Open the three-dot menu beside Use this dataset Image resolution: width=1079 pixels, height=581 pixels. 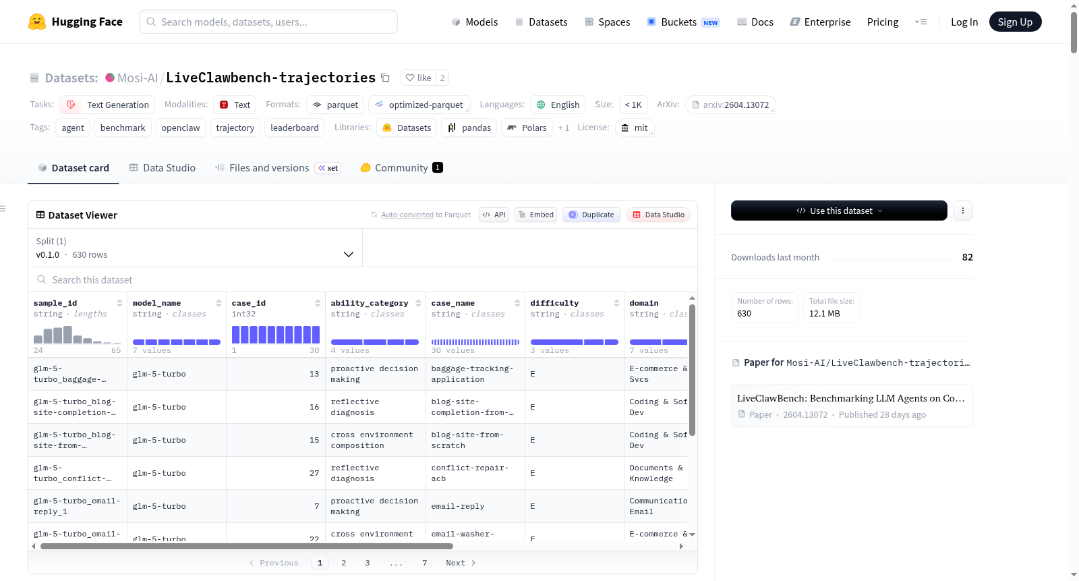point(962,211)
